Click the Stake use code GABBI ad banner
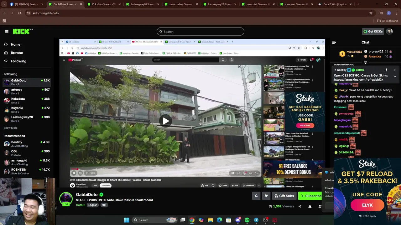Screen dimensions: 401x225 point(305,112)
